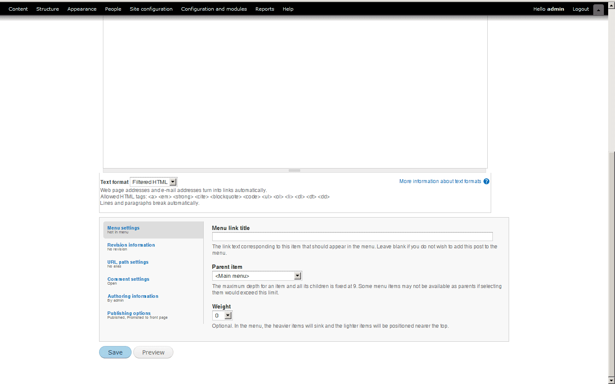Open Site configuration menu

point(151,9)
